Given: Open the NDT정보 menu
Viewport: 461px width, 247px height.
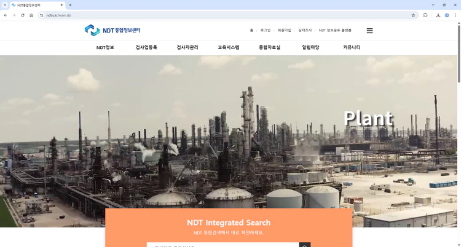Looking at the screenshot, I should click(x=105, y=47).
